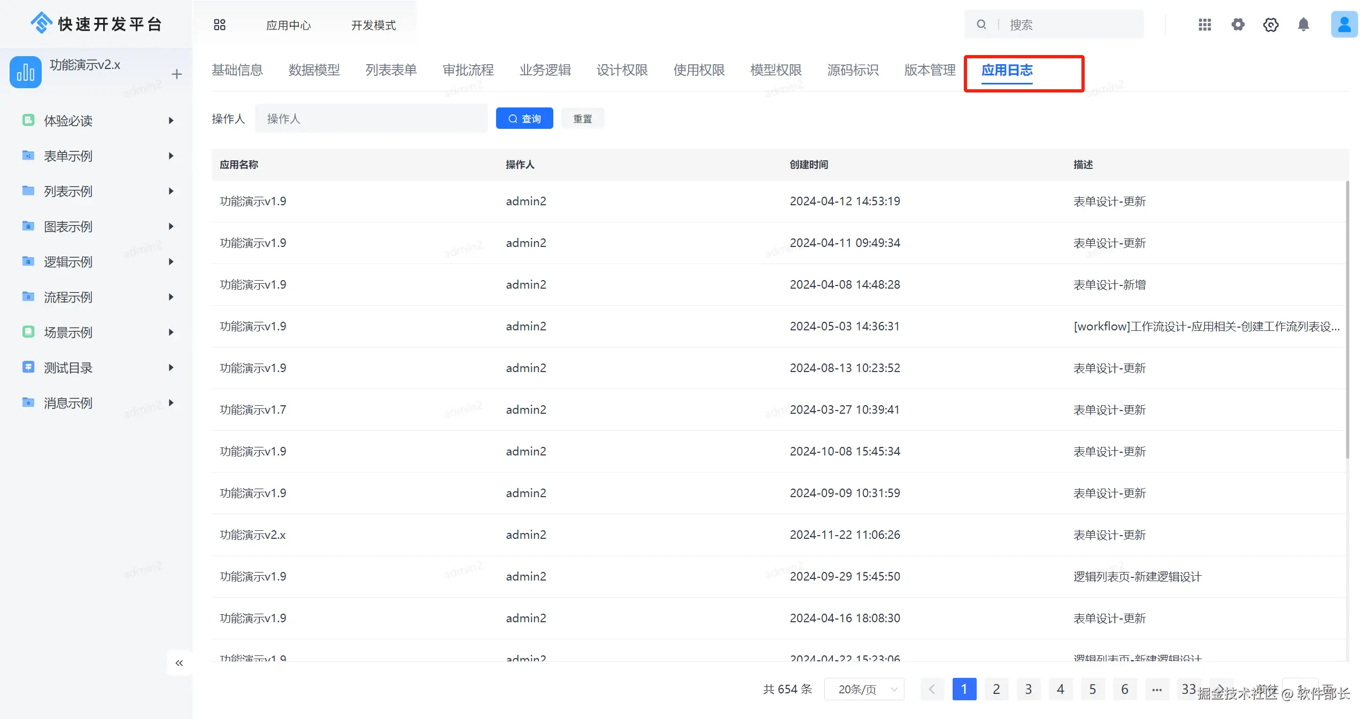The image size is (1368, 719).
Task: Click the solid gear icon in header
Action: point(1238,25)
